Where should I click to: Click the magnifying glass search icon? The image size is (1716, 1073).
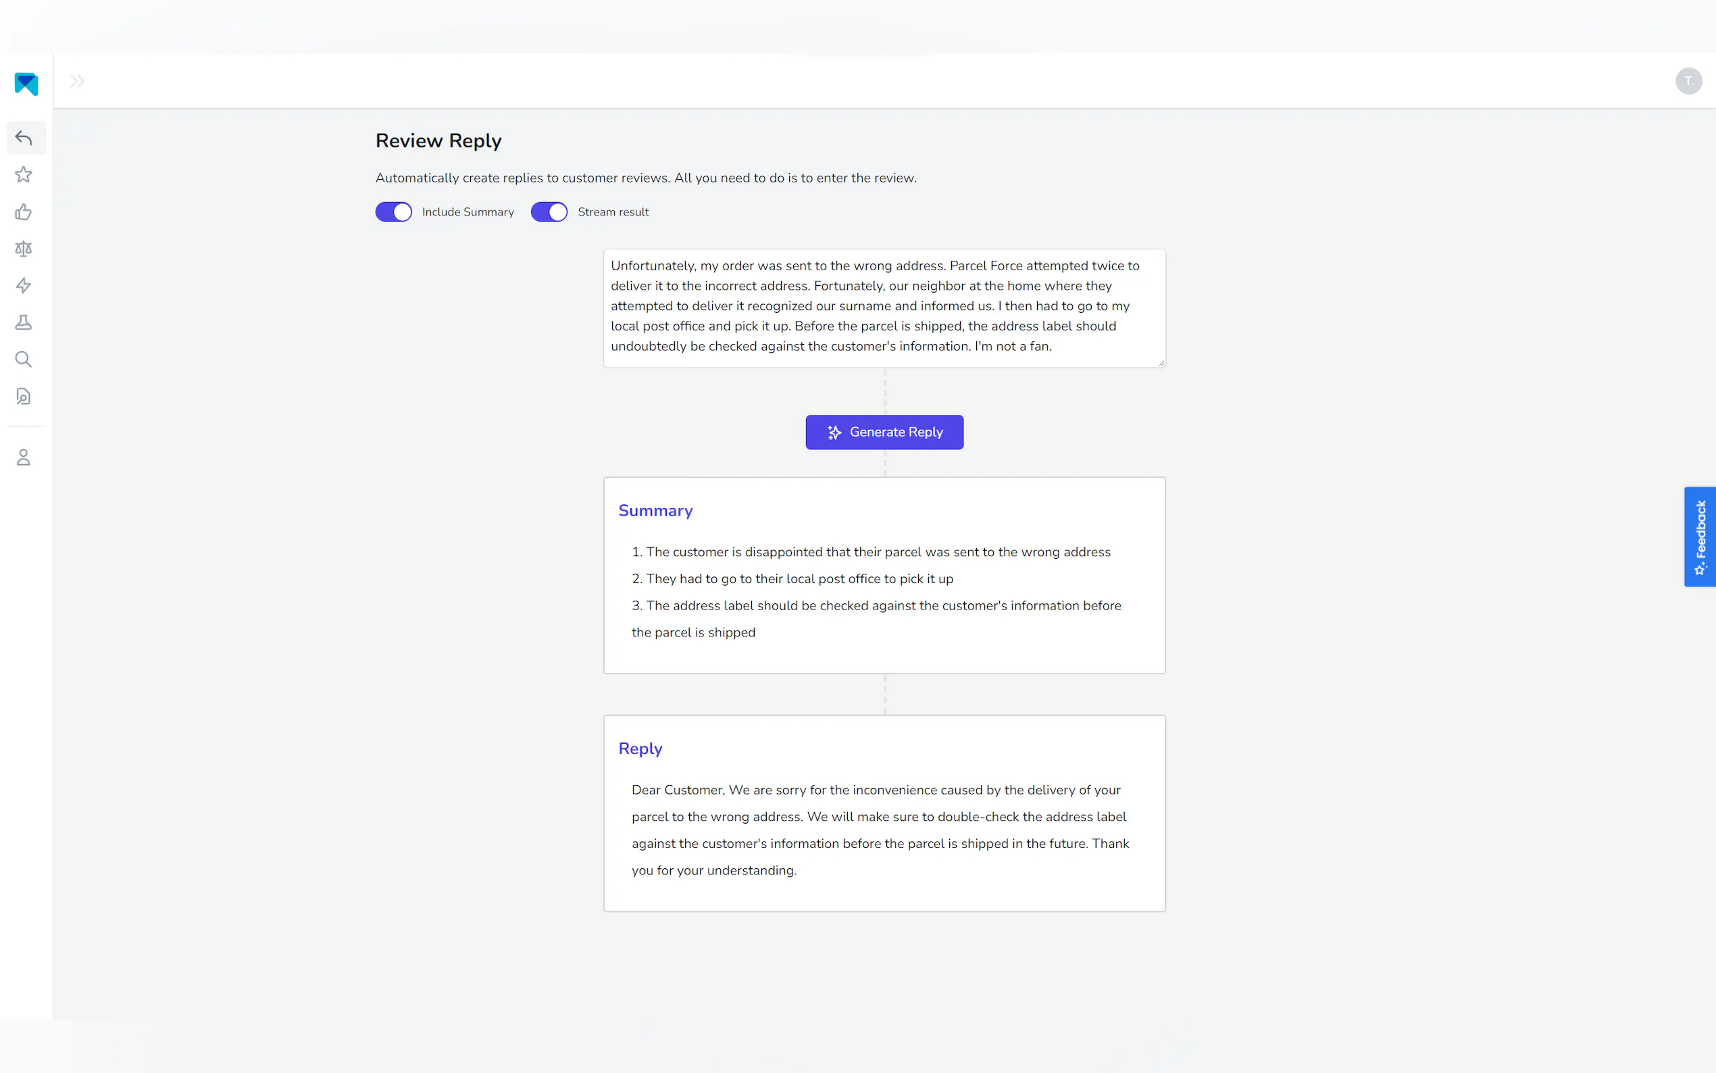[x=24, y=359]
